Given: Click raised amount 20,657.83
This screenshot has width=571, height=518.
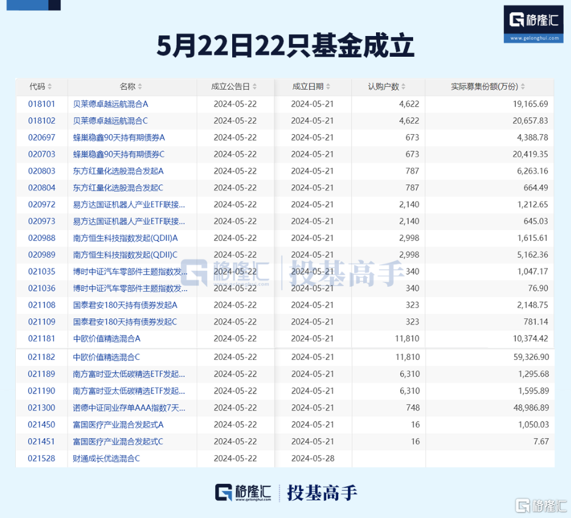Looking at the screenshot, I should (x=530, y=121).
